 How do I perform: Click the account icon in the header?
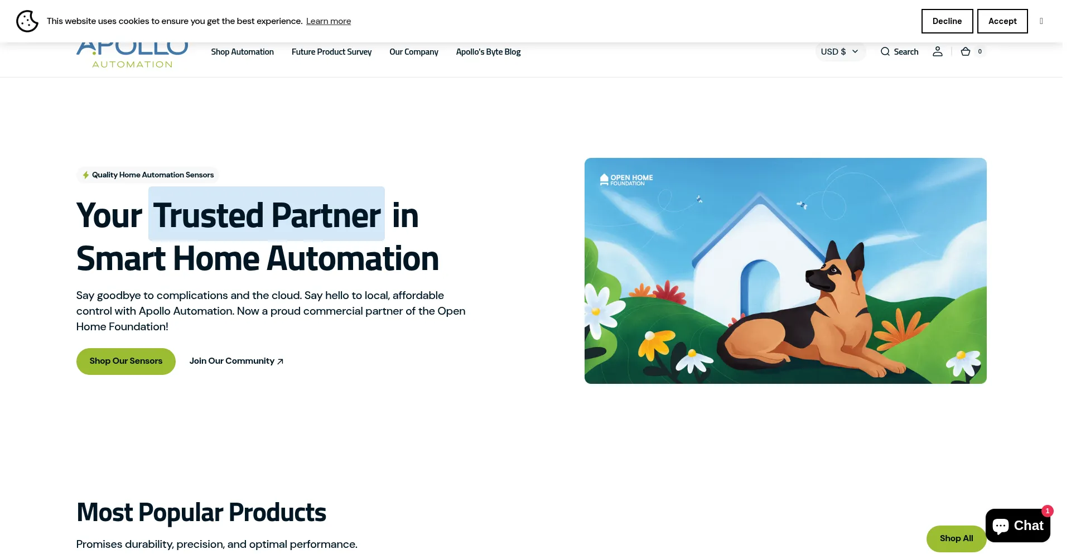pos(938,51)
